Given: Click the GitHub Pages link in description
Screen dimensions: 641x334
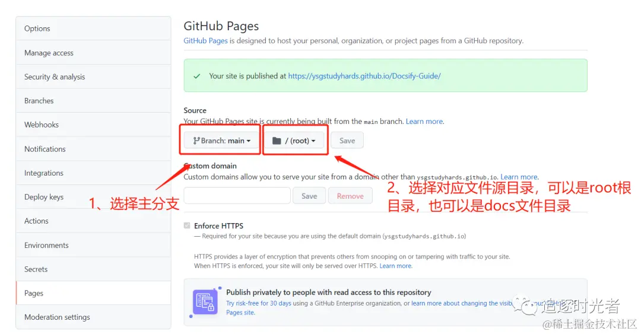Looking at the screenshot, I should pyautogui.click(x=205, y=40).
